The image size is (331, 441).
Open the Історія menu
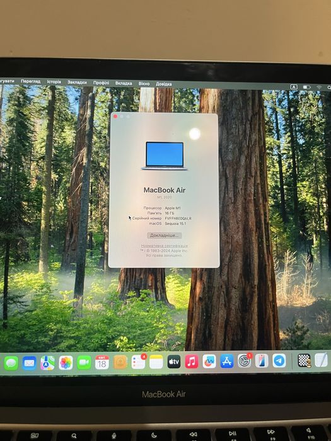[x=54, y=82]
